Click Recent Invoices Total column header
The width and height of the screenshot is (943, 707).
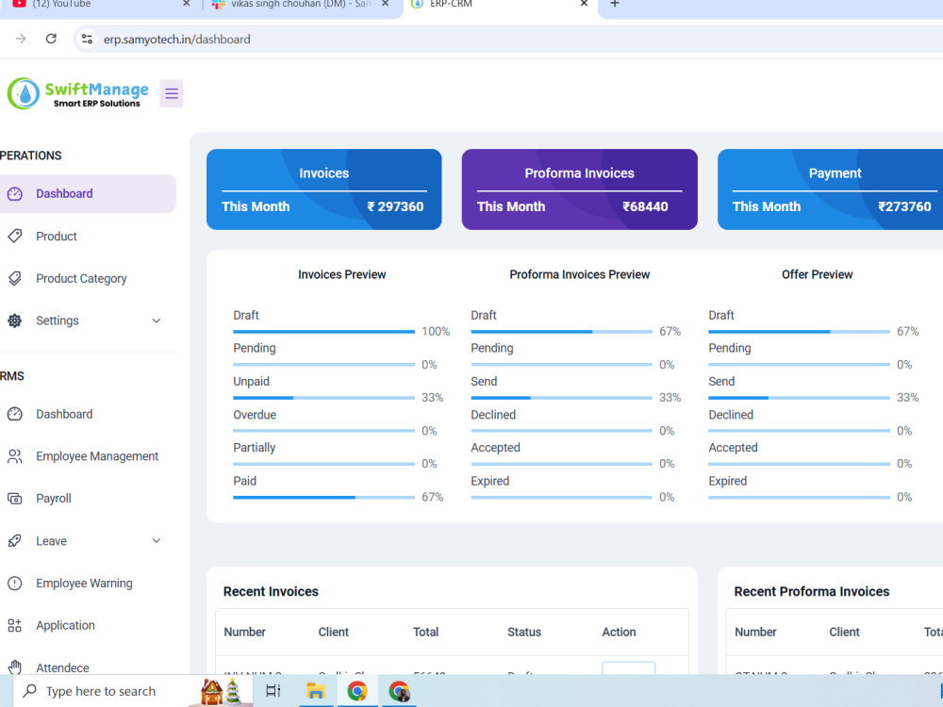click(x=425, y=632)
